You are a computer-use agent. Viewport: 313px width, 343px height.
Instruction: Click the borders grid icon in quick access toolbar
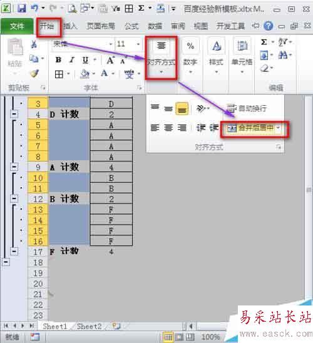(x=128, y=8)
